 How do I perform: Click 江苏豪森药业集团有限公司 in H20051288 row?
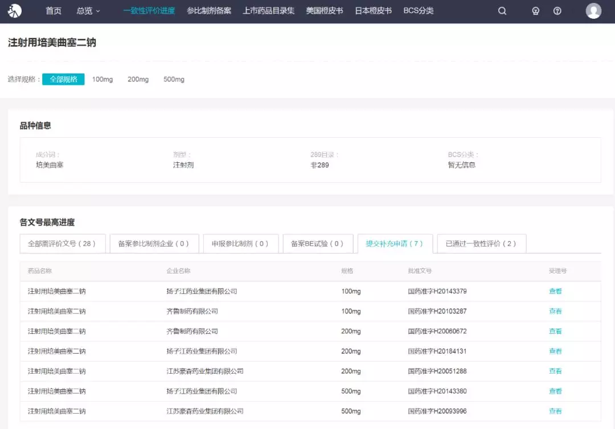(205, 371)
